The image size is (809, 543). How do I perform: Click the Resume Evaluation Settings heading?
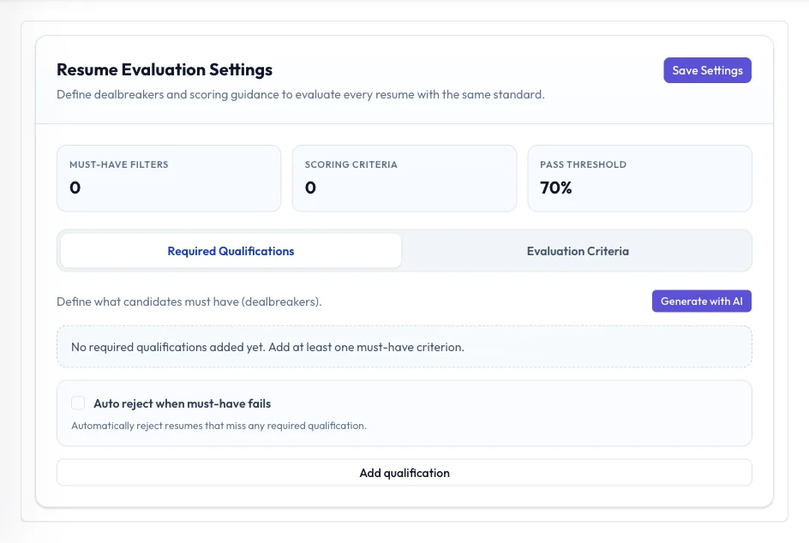pos(165,69)
